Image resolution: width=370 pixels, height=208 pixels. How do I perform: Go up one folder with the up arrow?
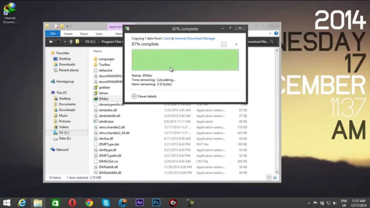71,42
